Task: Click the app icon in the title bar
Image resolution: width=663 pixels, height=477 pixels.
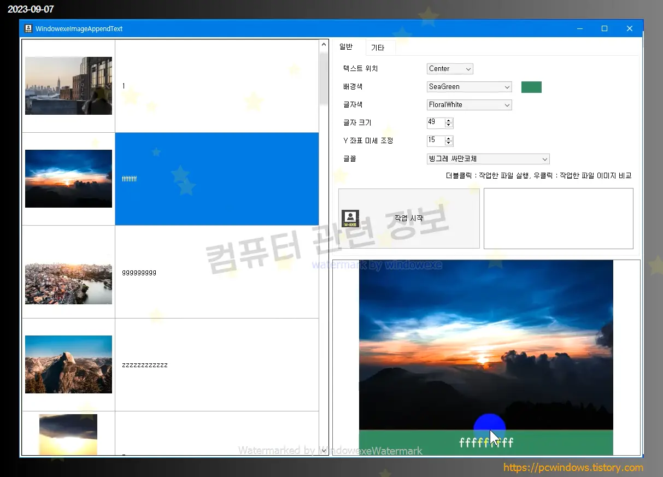Action: click(28, 28)
